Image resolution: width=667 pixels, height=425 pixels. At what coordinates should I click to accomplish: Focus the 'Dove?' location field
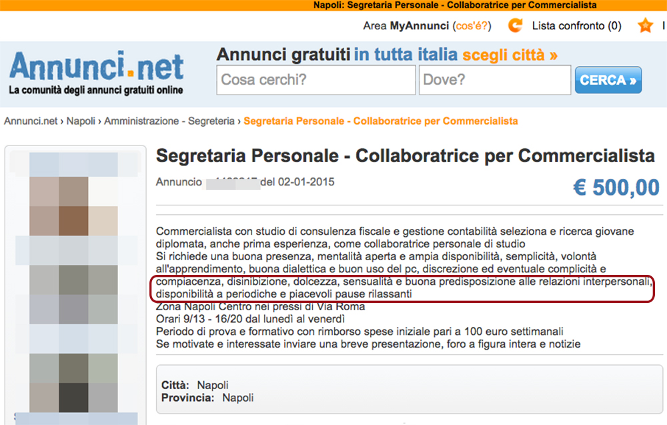[x=495, y=80]
